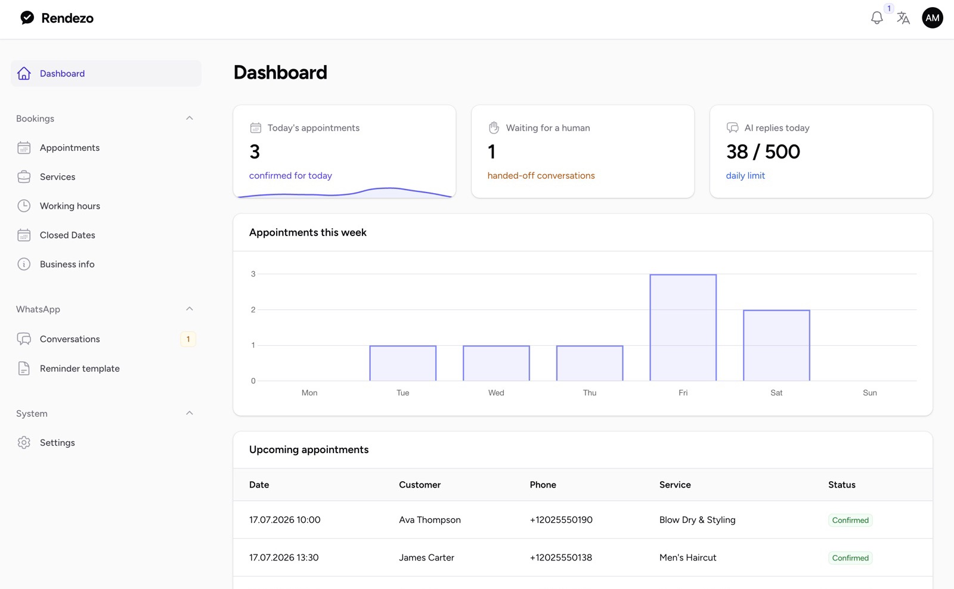Viewport: 954px width, 589px height.
Task: Click the Status column header
Action: (842, 485)
